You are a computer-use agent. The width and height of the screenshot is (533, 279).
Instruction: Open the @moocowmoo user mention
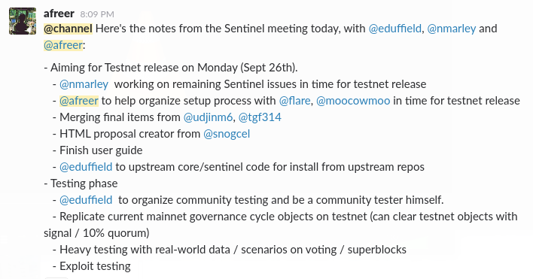pyautogui.click(x=353, y=101)
